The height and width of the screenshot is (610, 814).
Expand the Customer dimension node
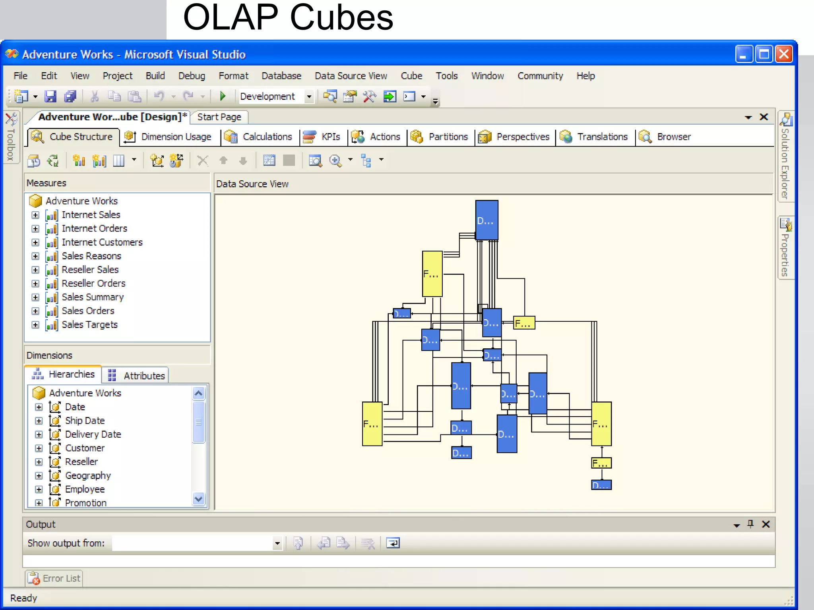pyautogui.click(x=39, y=448)
